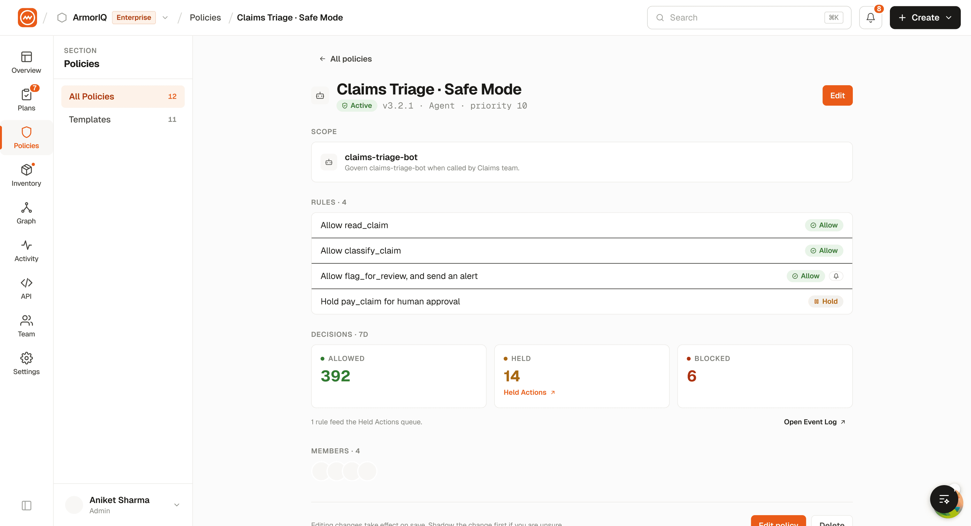Image resolution: width=971 pixels, height=526 pixels.
Task: Click the Blocked 6 decisions card
Action: [765, 376]
